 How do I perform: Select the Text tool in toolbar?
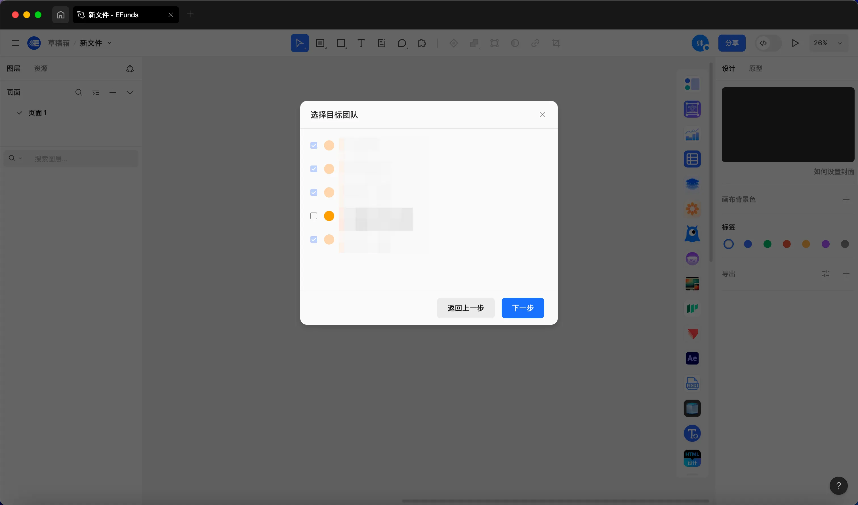coord(361,43)
